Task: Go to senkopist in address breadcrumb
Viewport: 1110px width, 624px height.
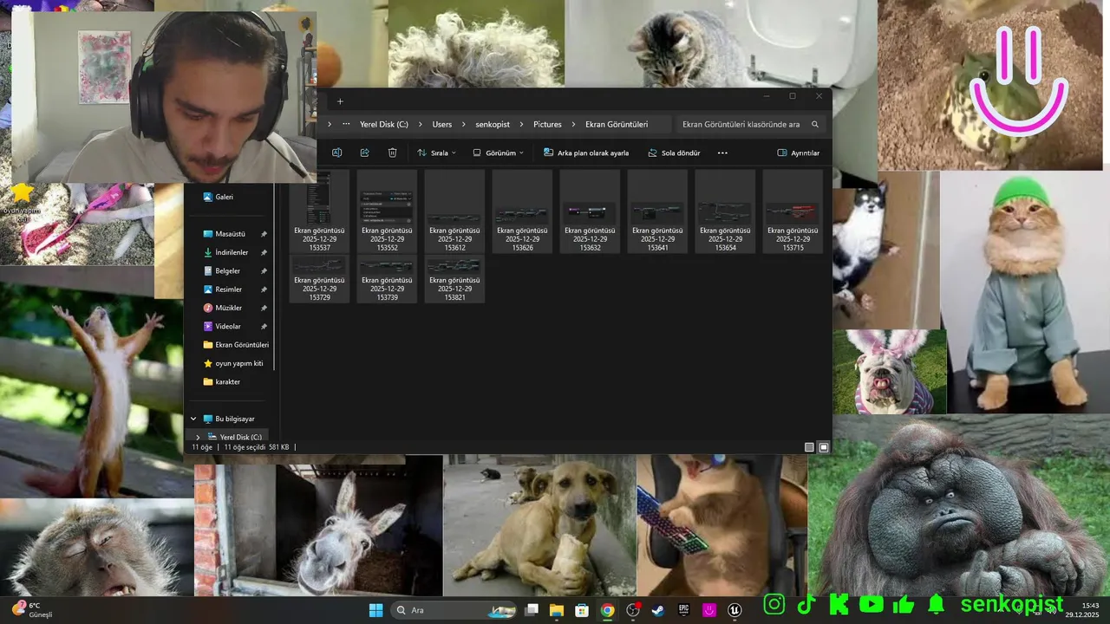Action: pos(491,124)
